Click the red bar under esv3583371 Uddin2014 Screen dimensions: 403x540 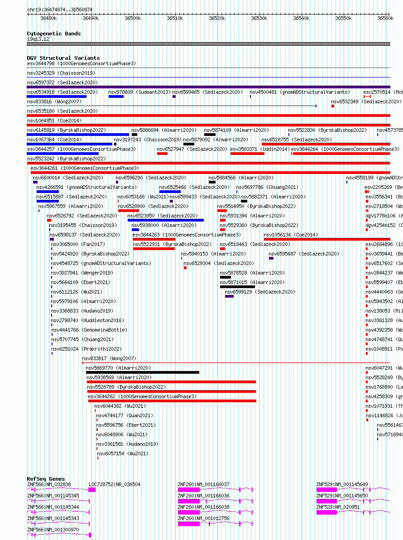pyautogui.click(x=247, y=154)
